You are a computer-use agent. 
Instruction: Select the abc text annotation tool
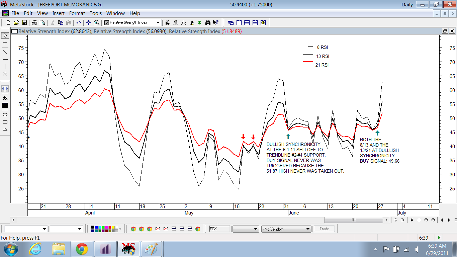pyautogui.click(x=5, y=98)
